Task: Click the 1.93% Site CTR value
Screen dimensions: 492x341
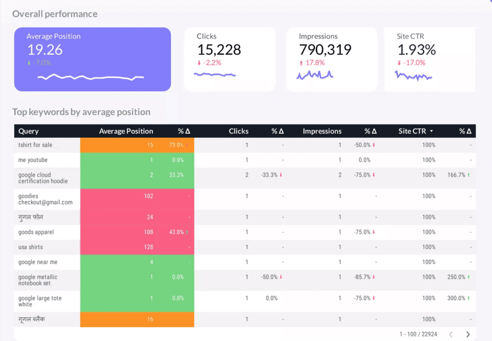Action: click(x=417, y=49)
